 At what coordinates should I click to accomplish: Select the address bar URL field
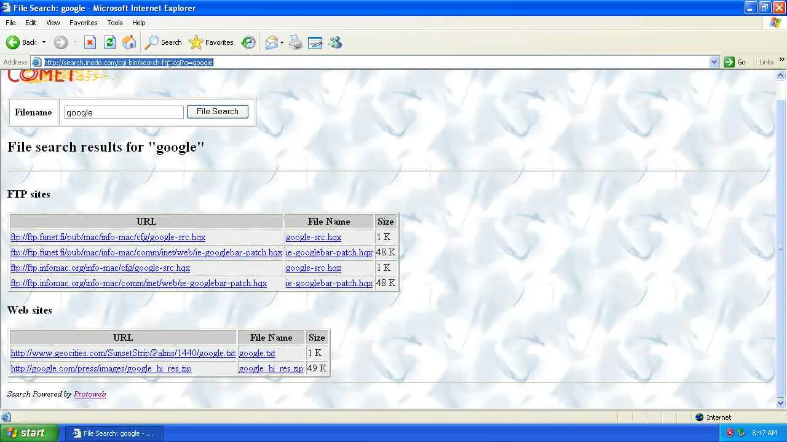(375, 62)
